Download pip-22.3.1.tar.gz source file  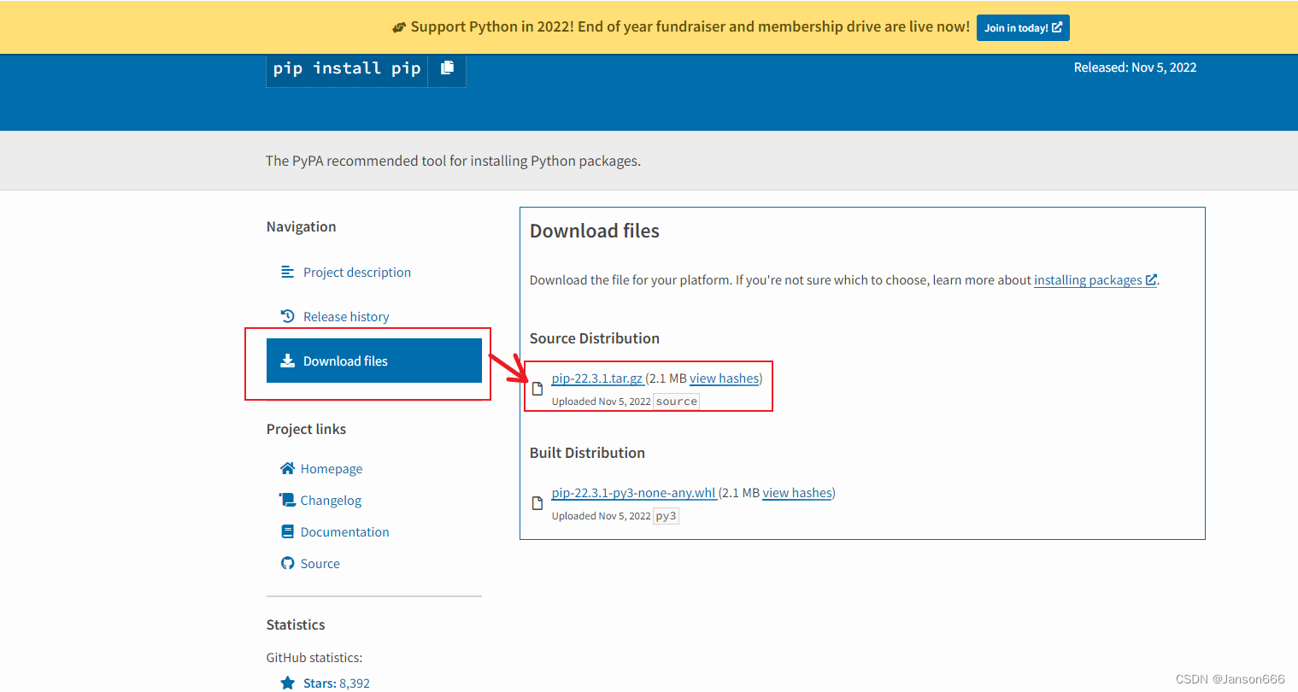597,378
